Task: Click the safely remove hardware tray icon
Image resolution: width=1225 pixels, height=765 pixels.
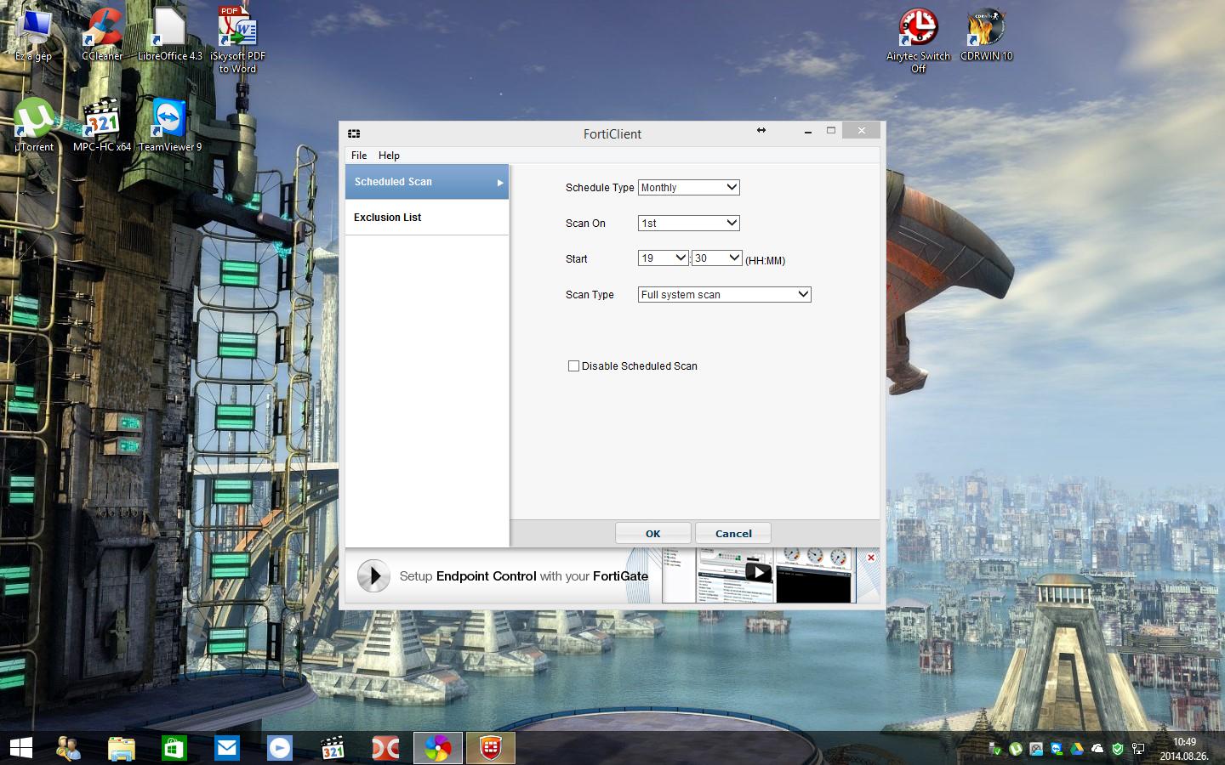Action: (x=994, y=749)
